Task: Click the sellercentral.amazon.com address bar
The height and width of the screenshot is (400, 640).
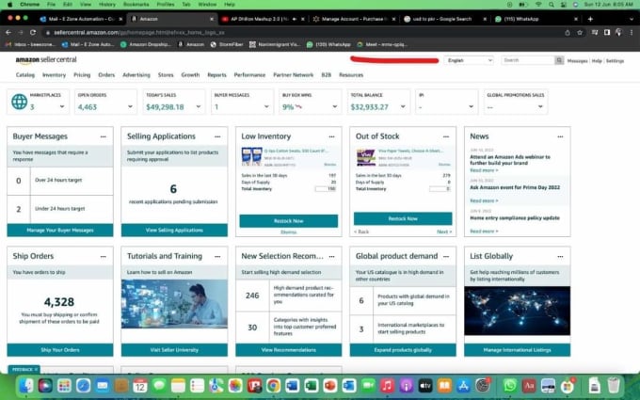Action: point(302,33)
